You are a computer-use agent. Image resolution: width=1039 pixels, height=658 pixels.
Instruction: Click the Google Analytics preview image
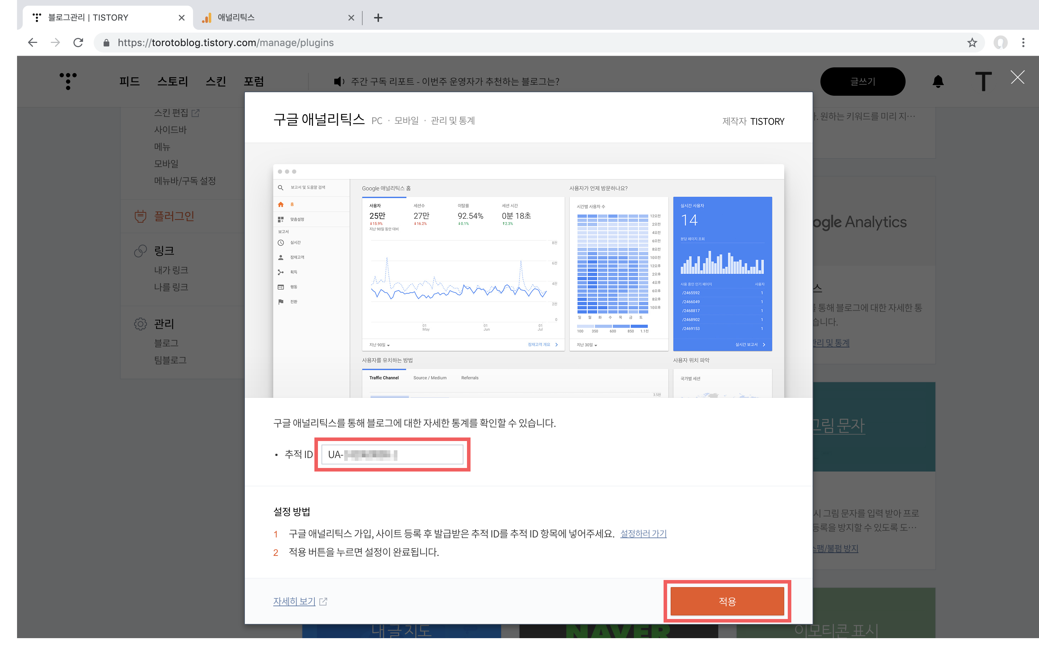coord(528,281)
